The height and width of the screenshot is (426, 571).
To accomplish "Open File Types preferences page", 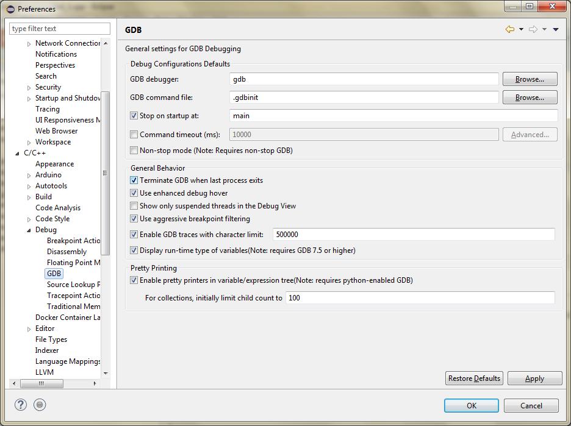I will pos(51,339).
